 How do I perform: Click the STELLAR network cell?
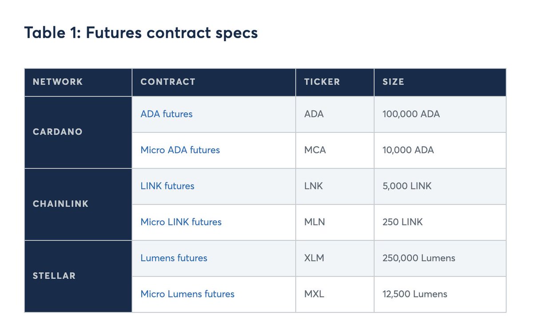[x=54, y=276]
